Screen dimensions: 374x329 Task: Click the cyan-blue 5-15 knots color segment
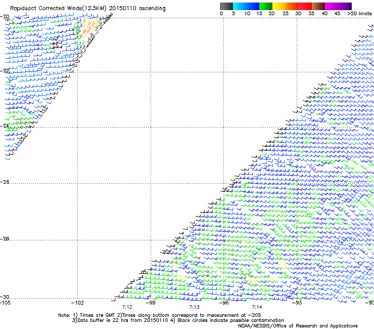246,7
